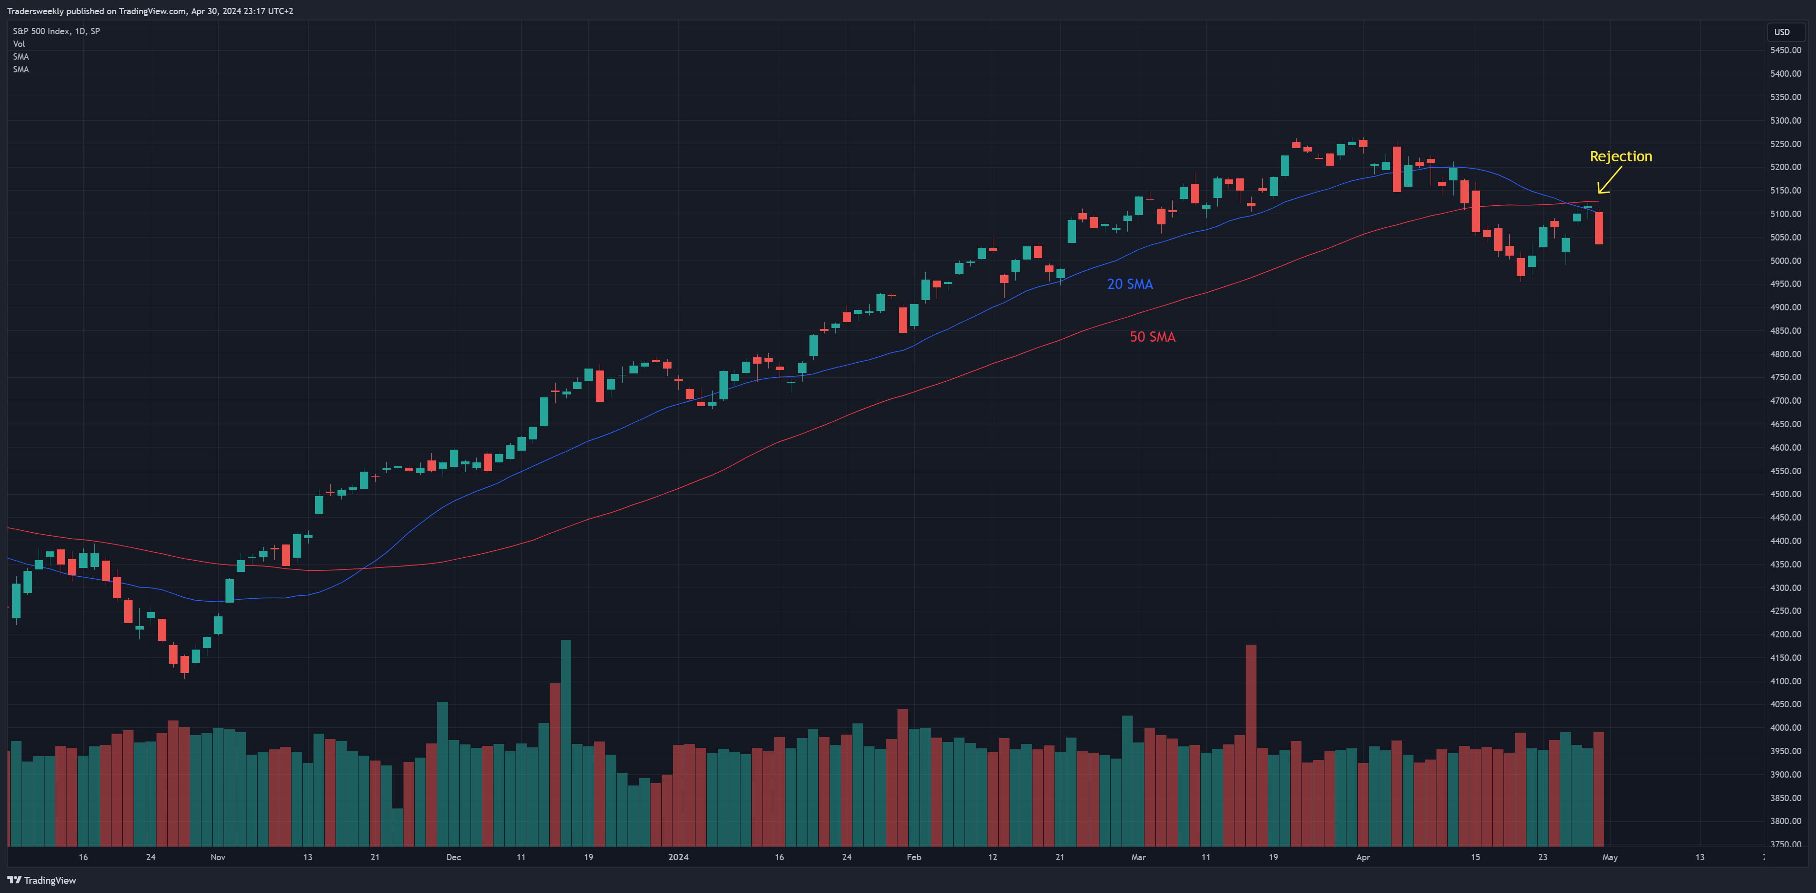The image size is (1816, 893).
Task: Click the 4100.00 price axis label
Action: pos(1786,681)
